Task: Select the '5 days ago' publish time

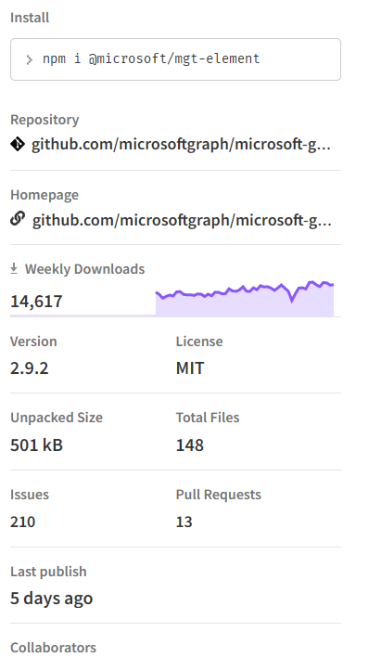Action: coord(52,599)
